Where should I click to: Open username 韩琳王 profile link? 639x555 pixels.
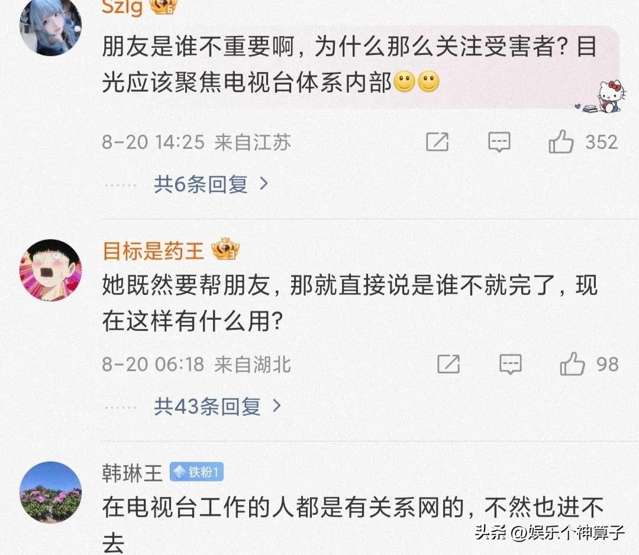[132, 473]
